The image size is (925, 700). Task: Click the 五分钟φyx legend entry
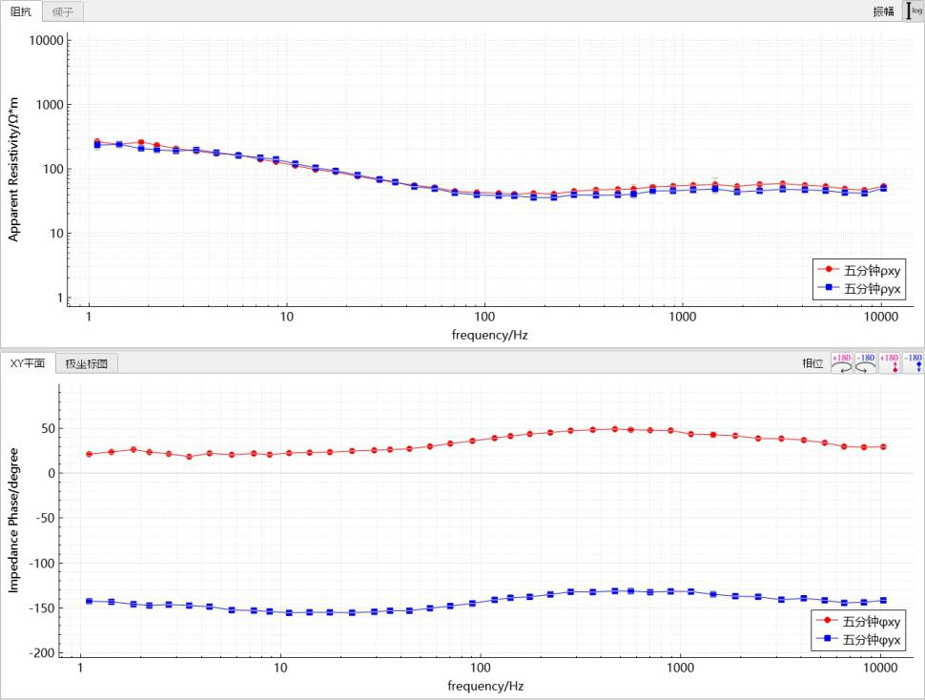(x=857, y=639)
